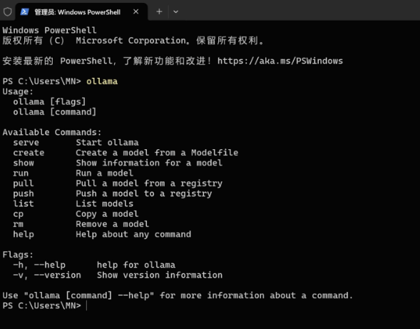
Task: Click the serve command in list
Action: coord(26,143)
